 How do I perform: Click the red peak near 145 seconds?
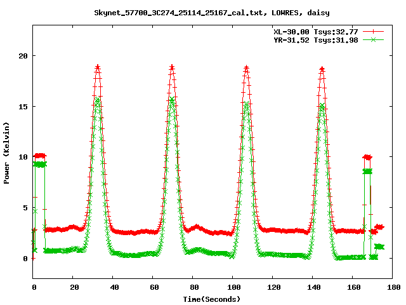click(x=322, y=69)
